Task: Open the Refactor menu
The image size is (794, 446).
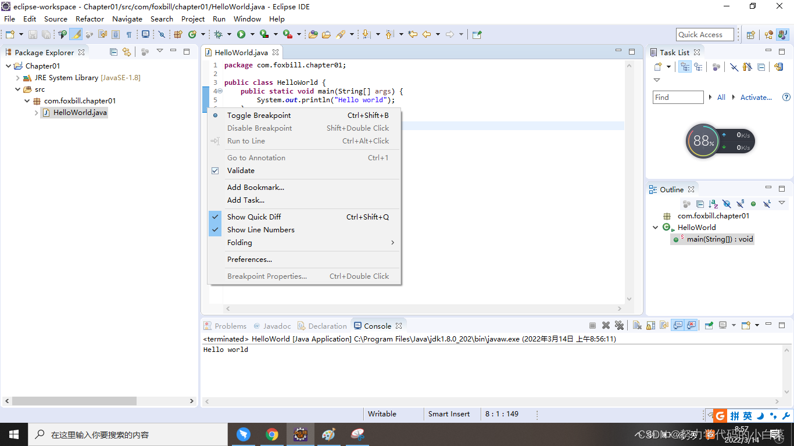Action: click(90, 19)
